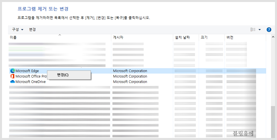Click Microsoft Corporation publisher for OneDrive
The height and width of the screenshot is (140, 277).
(130, 82)
